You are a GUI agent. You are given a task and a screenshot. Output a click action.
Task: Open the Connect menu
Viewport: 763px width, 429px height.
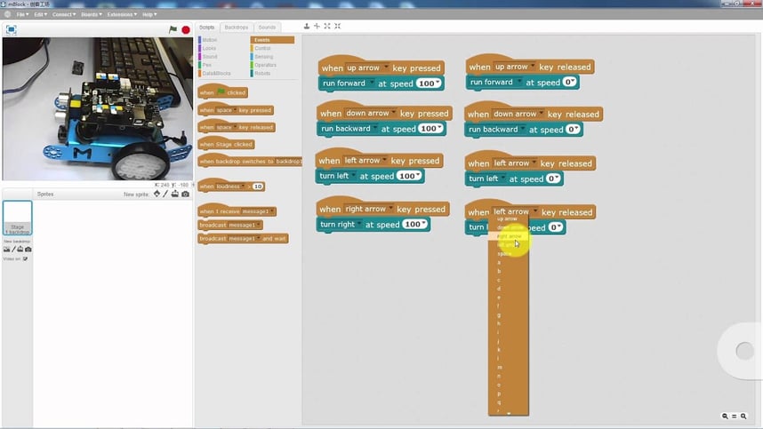pyautogui.click(x=64, y=14)
